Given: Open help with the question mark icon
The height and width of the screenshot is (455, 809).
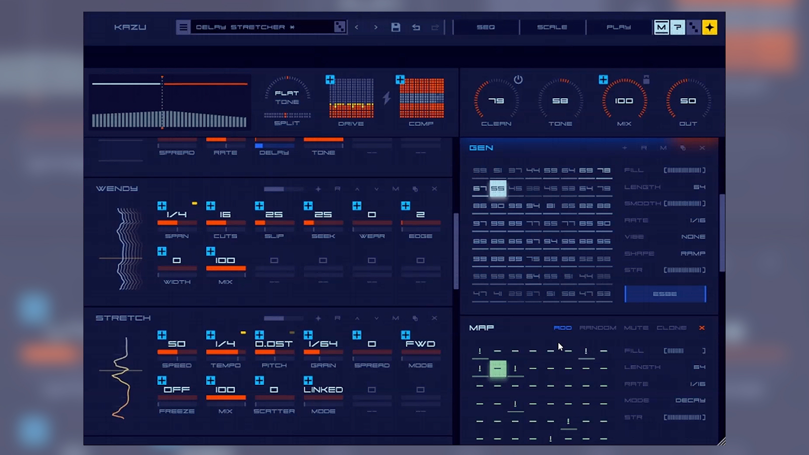Looking at the screenshot, I should point(678,27).
